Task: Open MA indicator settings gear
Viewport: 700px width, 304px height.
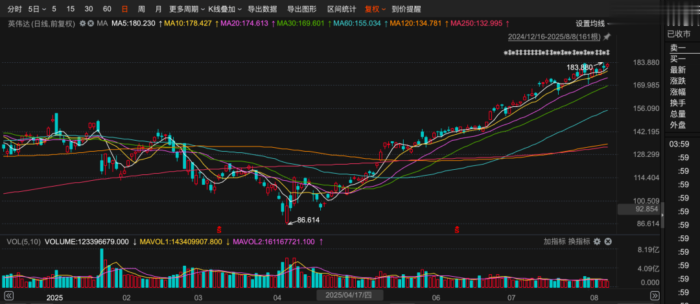Action: (82, 23)
